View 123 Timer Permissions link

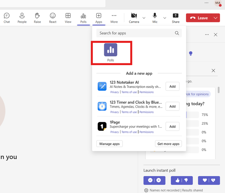click(146, 112)
